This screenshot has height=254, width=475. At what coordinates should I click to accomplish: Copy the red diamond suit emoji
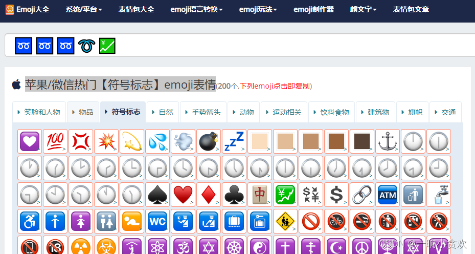(209, 195)
